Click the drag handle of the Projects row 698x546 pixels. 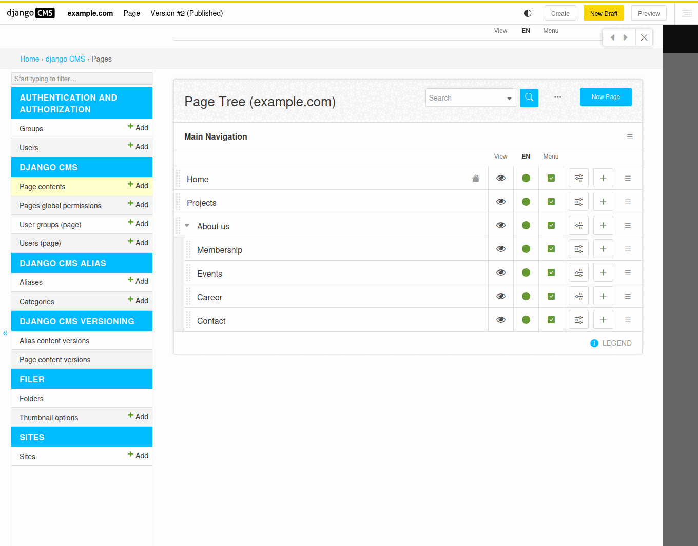178,202
